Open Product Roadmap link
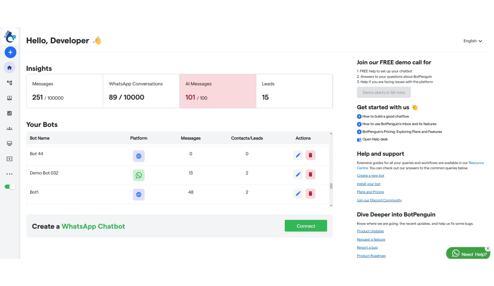 [371, 256]
